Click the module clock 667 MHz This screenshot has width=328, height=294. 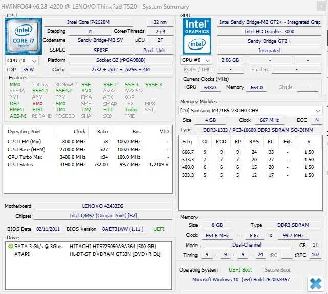pyautogui.click(x=269, y=120)
